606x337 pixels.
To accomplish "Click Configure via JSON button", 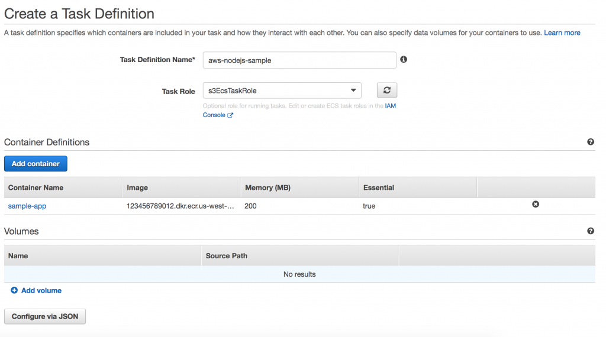I will [x=45, y=316].
